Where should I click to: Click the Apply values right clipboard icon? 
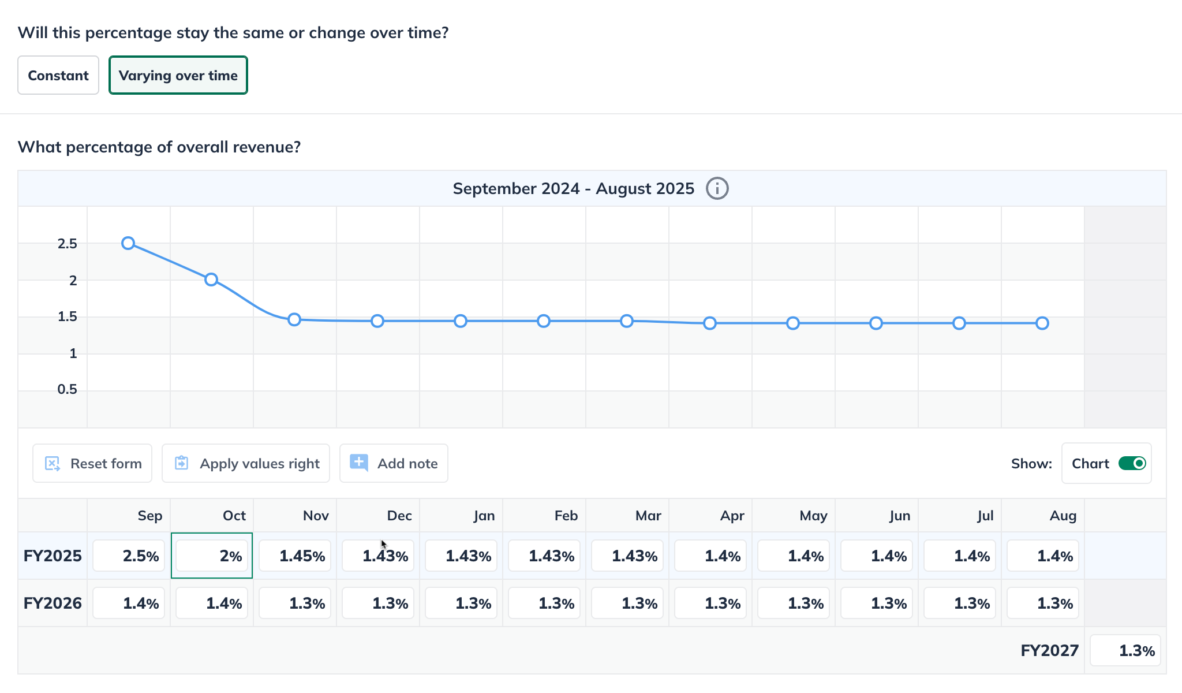181,463
